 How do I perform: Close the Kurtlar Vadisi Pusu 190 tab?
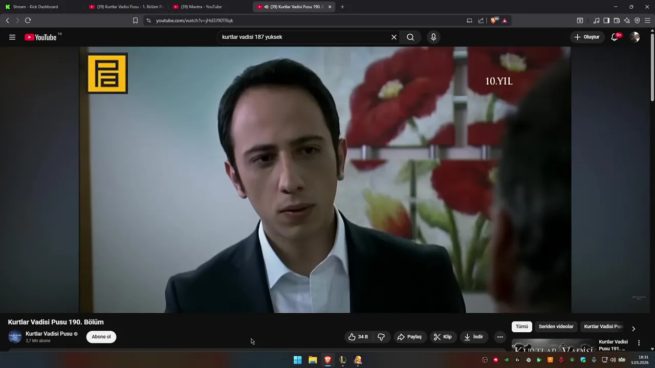tap(330, 7)
